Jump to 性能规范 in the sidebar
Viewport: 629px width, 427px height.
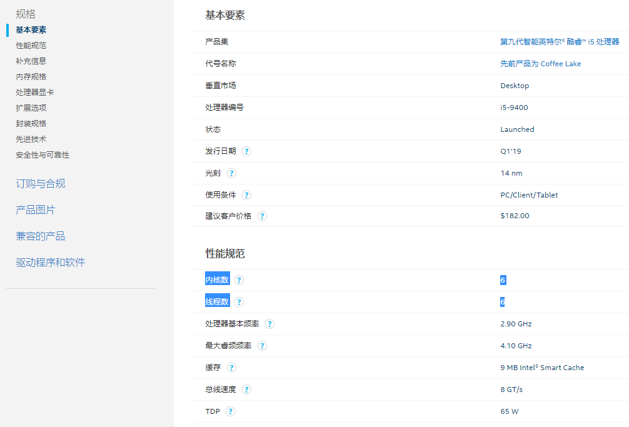[31, 45]
